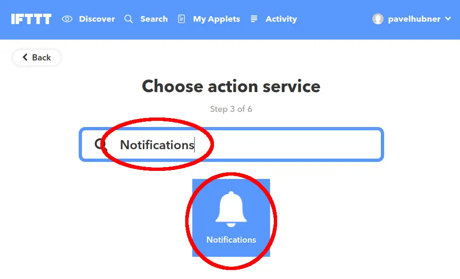Image resolution: width=460 pixels, height=279 pixels.
Task: Click the 'Step 3 of 6' text
Action: (x=231, y=109)
